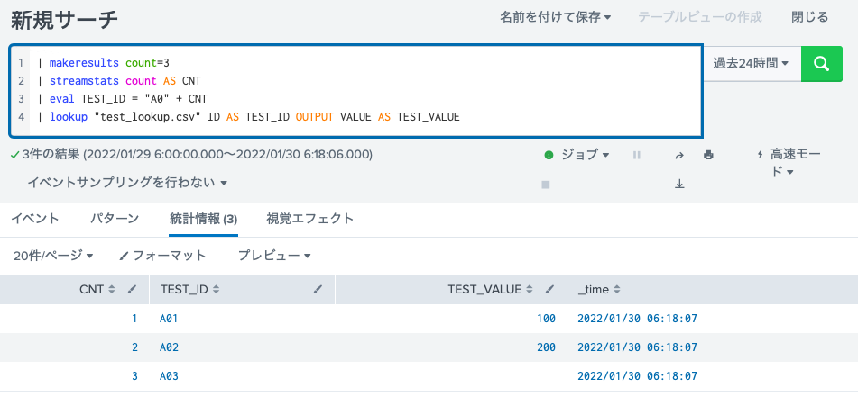Sort by TEST_ID column arrows

(x=216, y=290)
